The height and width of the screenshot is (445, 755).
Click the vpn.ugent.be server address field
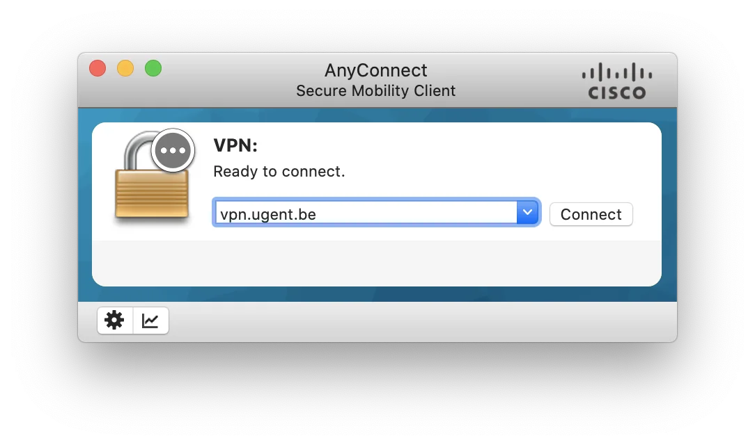coord(366,212)
